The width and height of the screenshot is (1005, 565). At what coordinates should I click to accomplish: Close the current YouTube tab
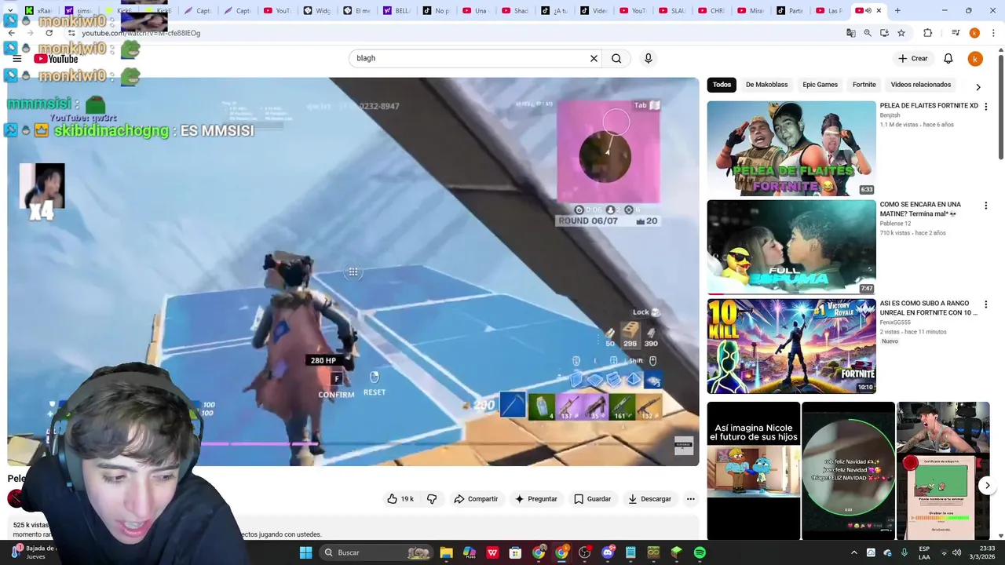point(879,11)
